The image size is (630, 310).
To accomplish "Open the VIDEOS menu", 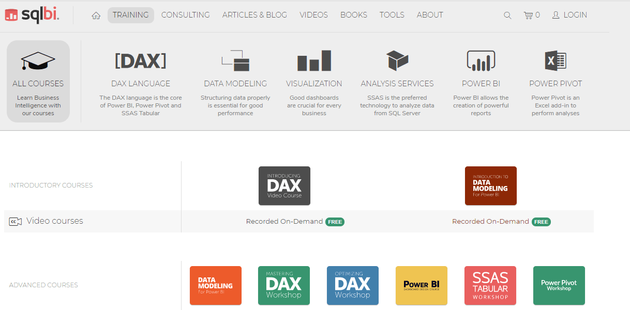I will pyautogui.click(x=313, y=15).
